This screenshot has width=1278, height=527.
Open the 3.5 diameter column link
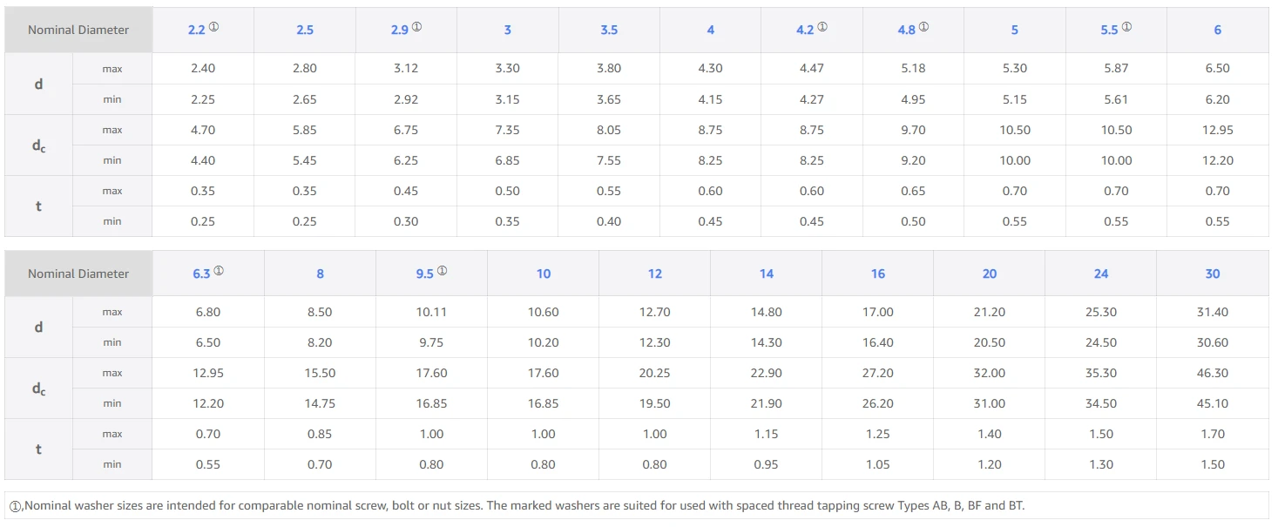[x=609, y=30]
